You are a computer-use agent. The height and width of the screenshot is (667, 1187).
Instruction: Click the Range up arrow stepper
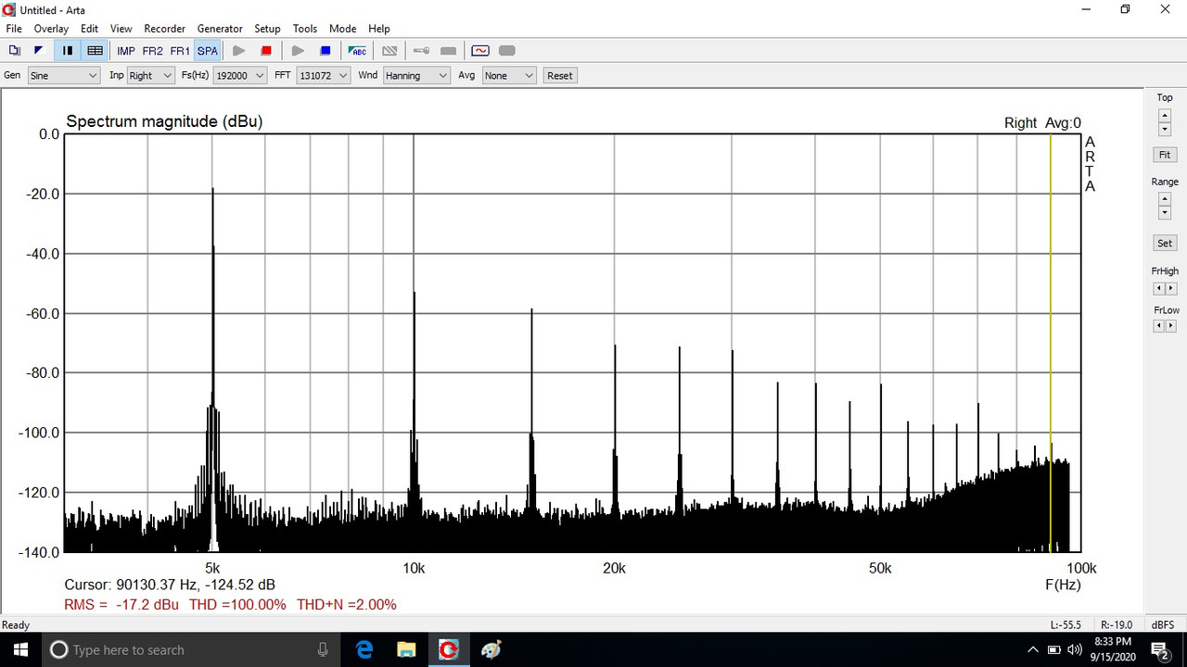pos(1165,199)
